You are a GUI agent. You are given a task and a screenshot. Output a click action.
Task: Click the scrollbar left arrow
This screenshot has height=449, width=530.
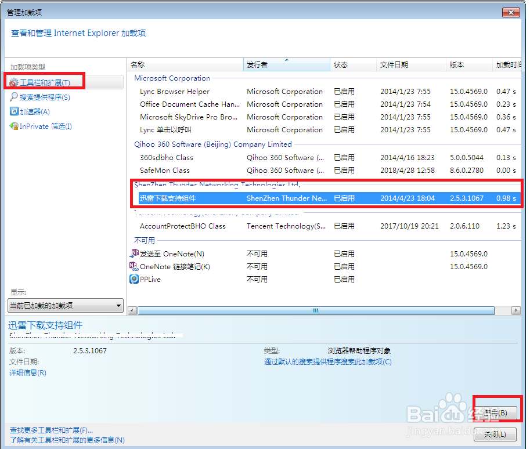pyautogui.click(x=133, y=310)
